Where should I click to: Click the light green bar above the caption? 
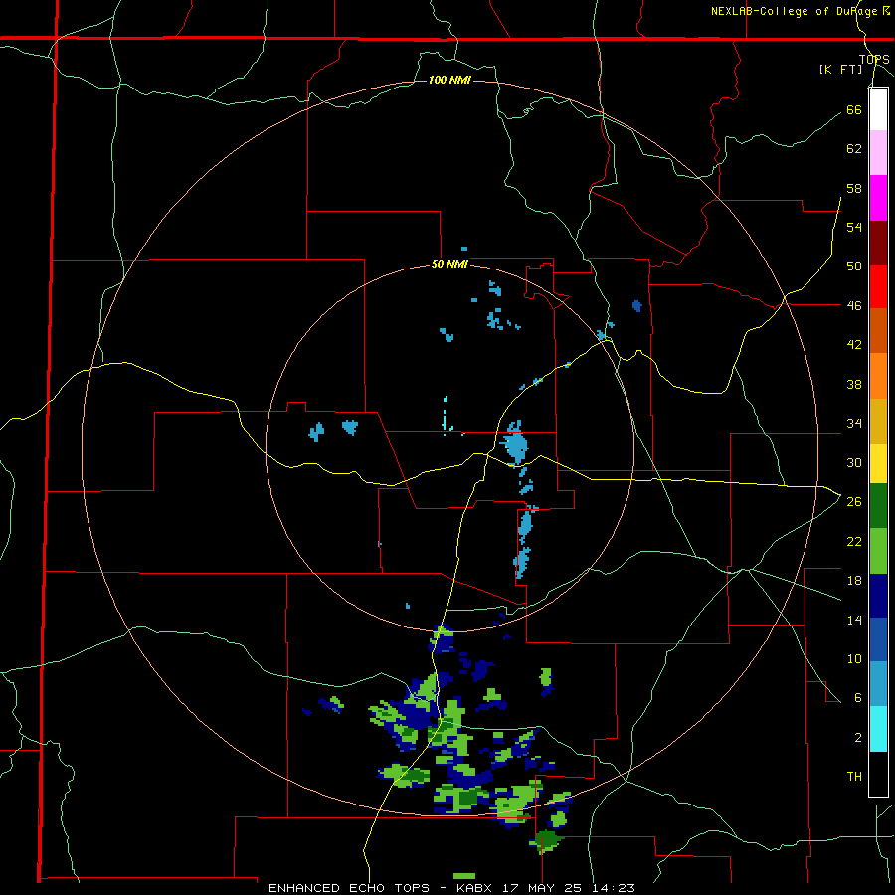click(464, 876)
